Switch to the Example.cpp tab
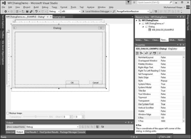Screen dimensions: 191x139 59,17
